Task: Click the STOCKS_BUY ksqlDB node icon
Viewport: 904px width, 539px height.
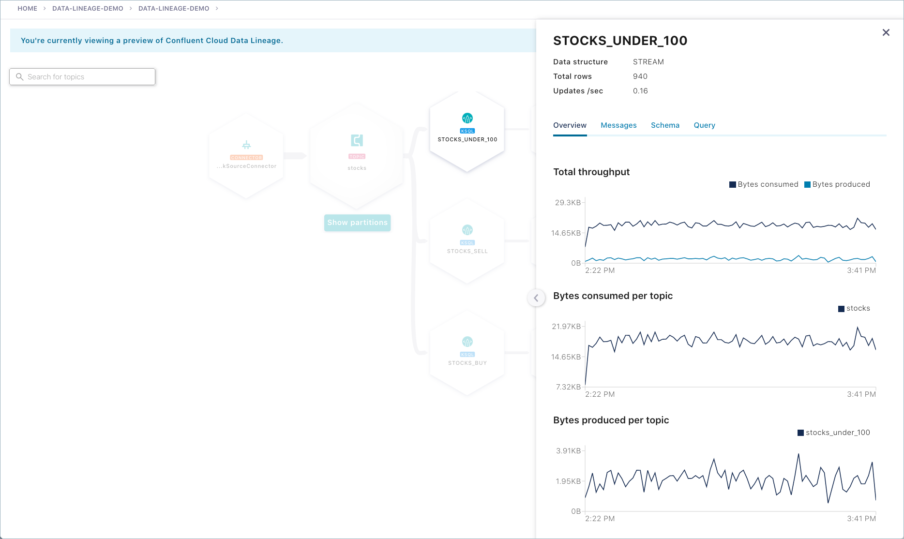Action: pyautogui.click(x=467, y=342)
